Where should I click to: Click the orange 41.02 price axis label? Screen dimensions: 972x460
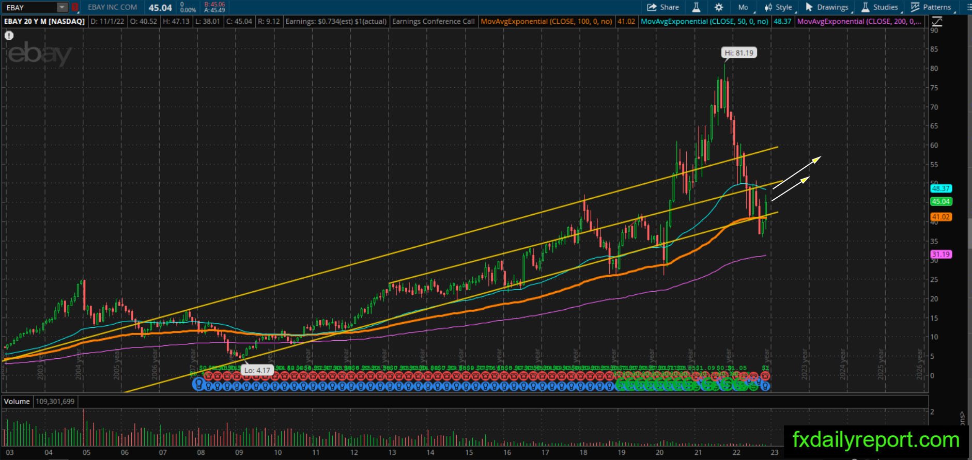pos(941,217)
